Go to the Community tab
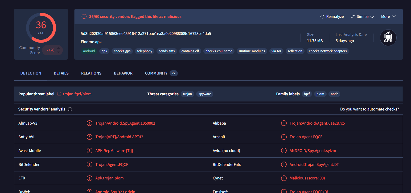The height and width of the screenshot is (193, 411). [x=156, y=73]
